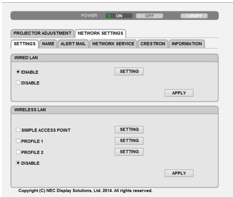Open the NETWORK SETTINGS tab

point(101,33)
